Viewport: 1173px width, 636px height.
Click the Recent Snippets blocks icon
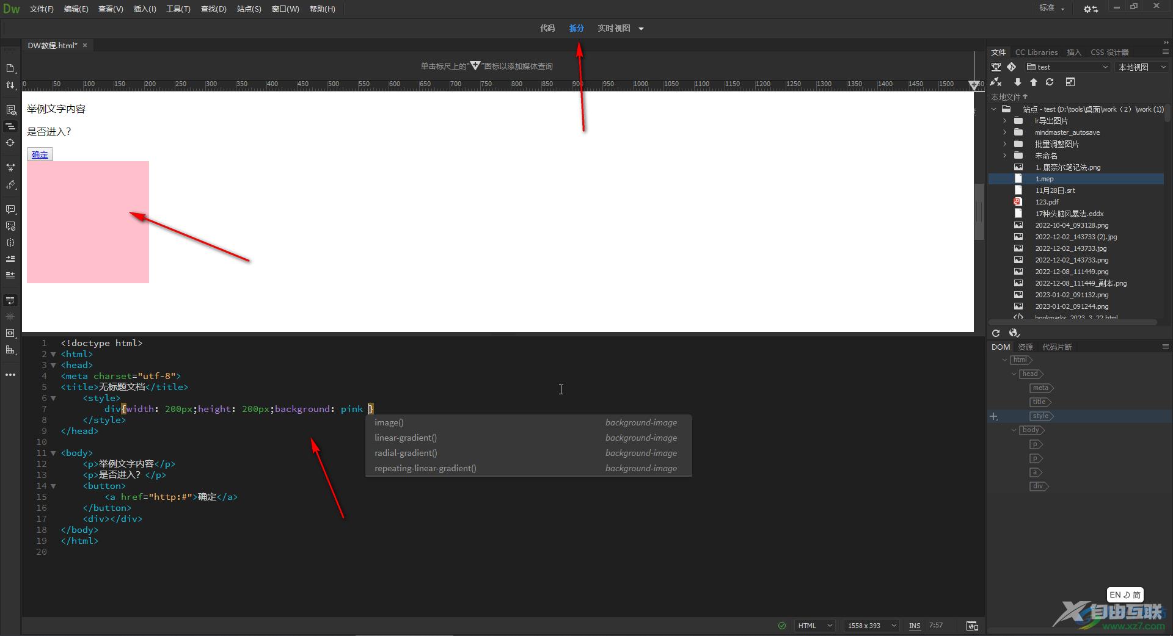[x=10, y=350]
